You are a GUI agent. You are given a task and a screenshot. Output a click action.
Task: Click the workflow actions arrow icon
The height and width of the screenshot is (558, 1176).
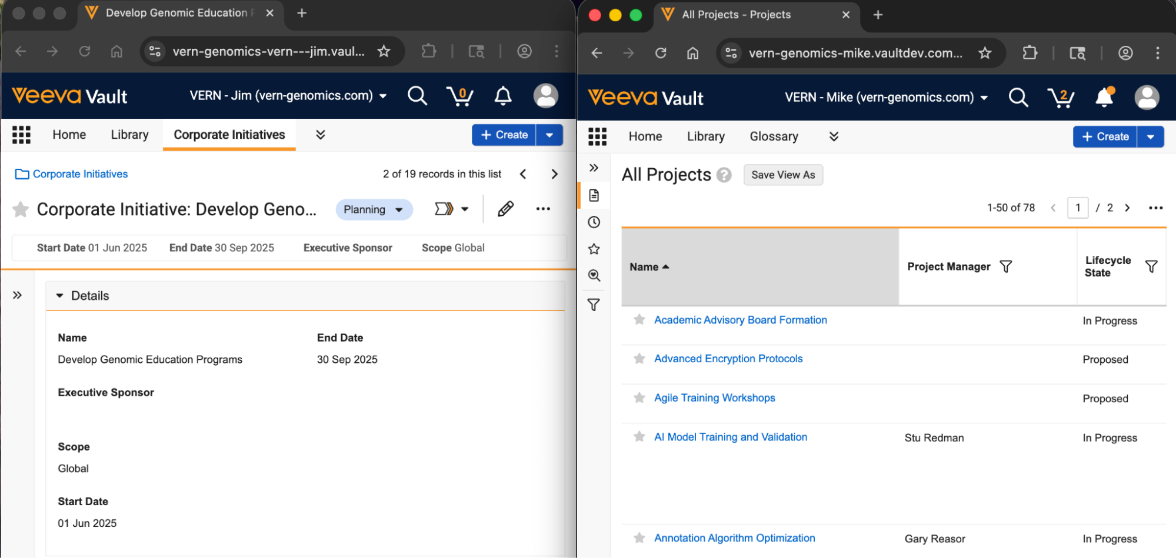pyautogui.click(x=444, y=209)
